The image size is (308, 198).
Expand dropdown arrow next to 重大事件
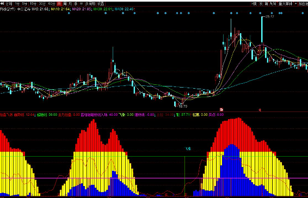(295, 4)
